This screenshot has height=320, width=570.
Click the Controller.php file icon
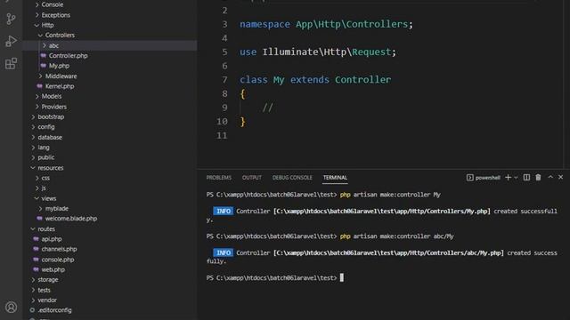pos(44,55)
